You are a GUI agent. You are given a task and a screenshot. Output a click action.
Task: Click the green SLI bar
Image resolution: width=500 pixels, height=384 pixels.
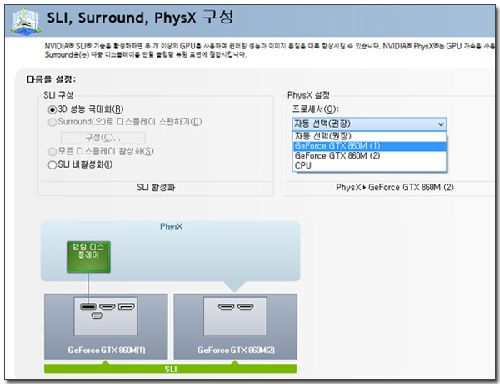170,369
